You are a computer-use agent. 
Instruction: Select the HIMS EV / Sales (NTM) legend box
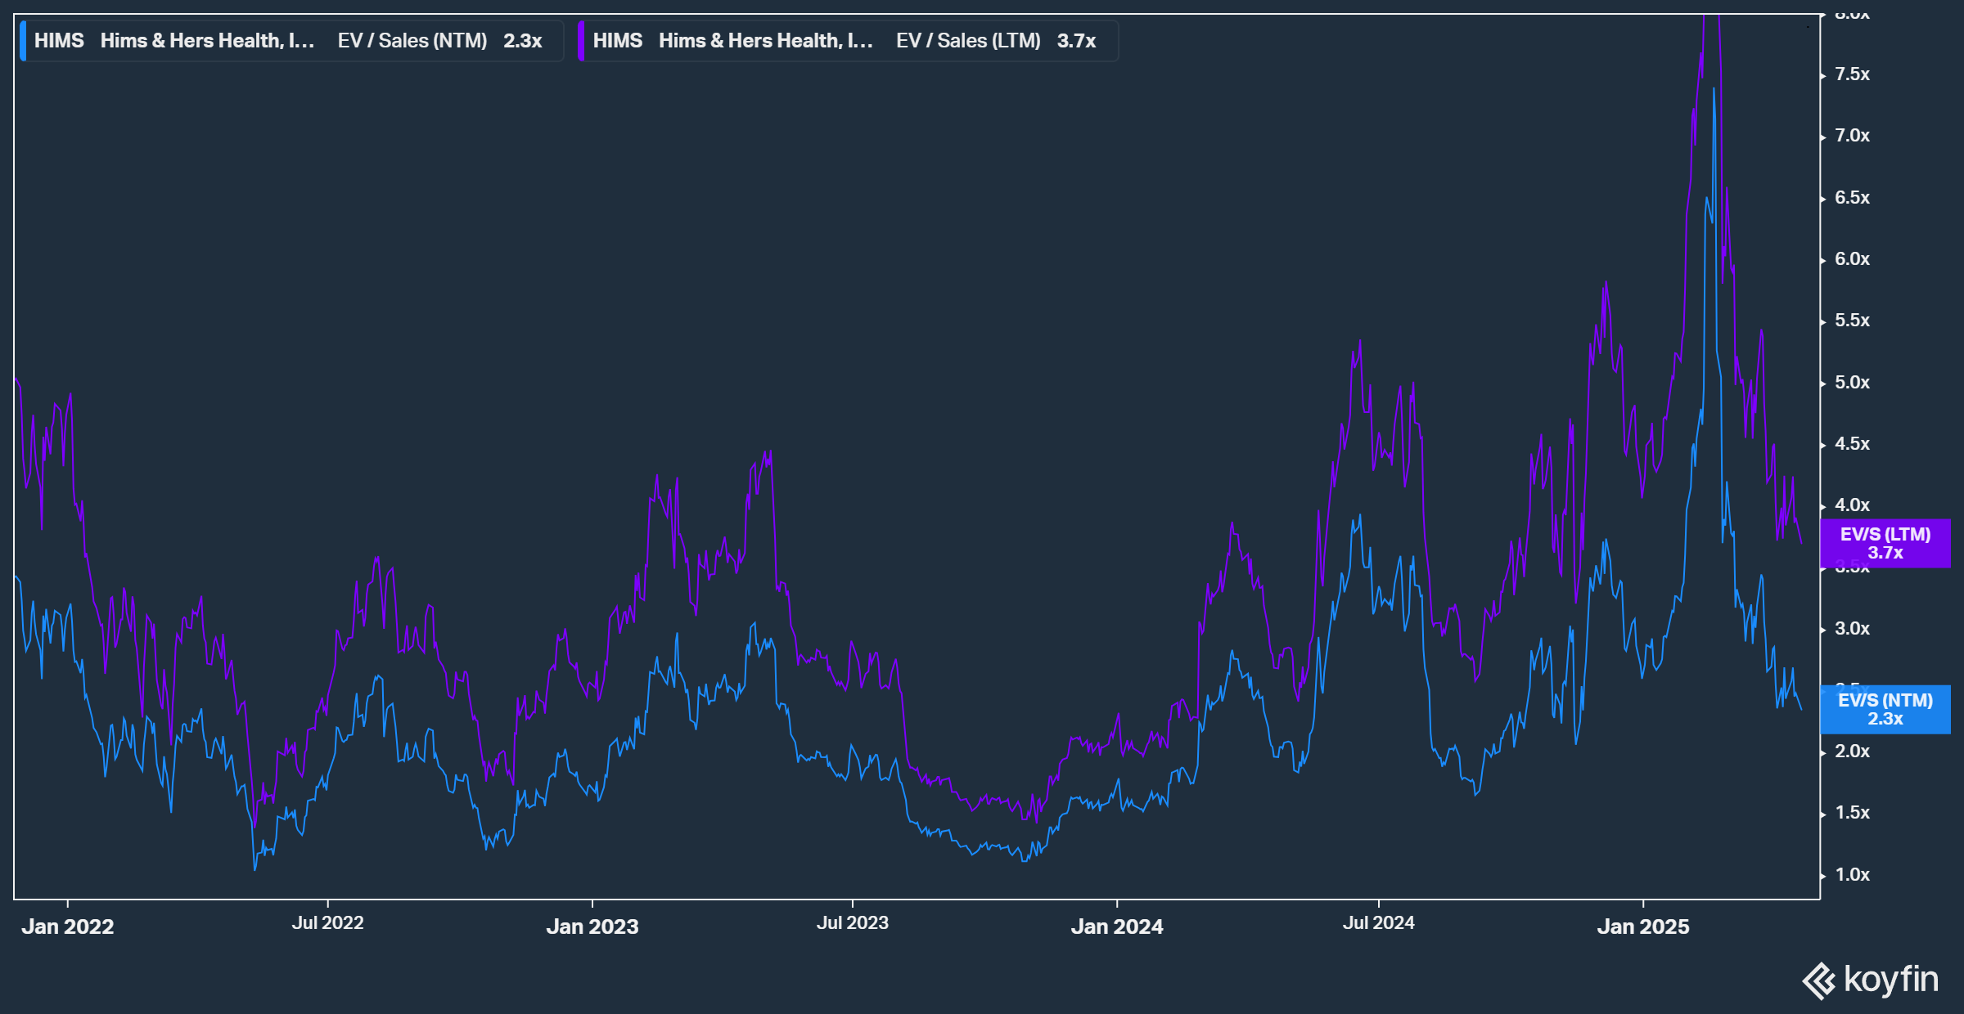click(x=291, y=41)
